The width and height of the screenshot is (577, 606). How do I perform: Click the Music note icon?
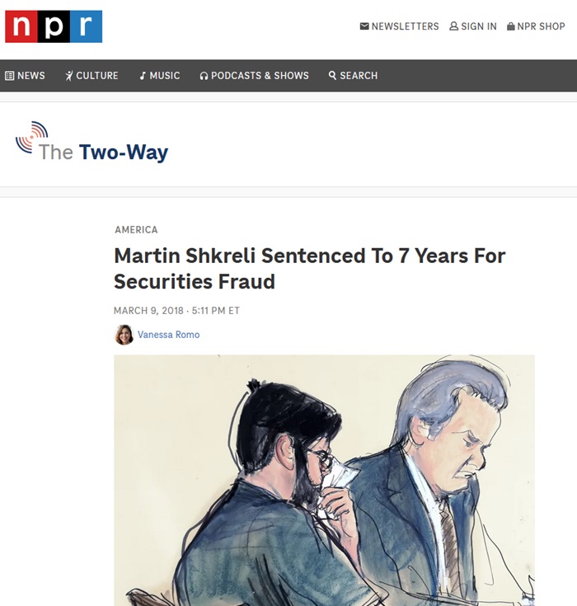[x=143, y=76]
